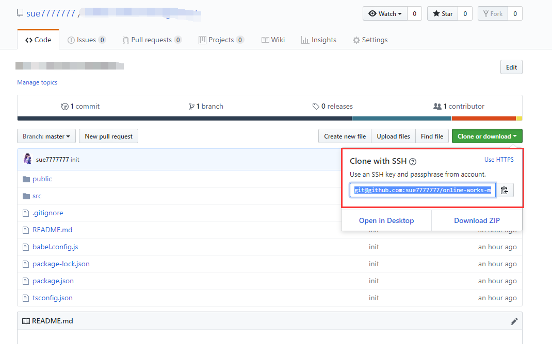Click Download ZIP

477,220
